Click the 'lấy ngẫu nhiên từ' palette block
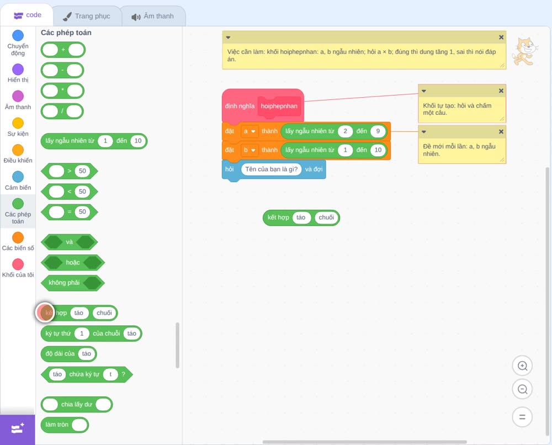 [94, 141]
